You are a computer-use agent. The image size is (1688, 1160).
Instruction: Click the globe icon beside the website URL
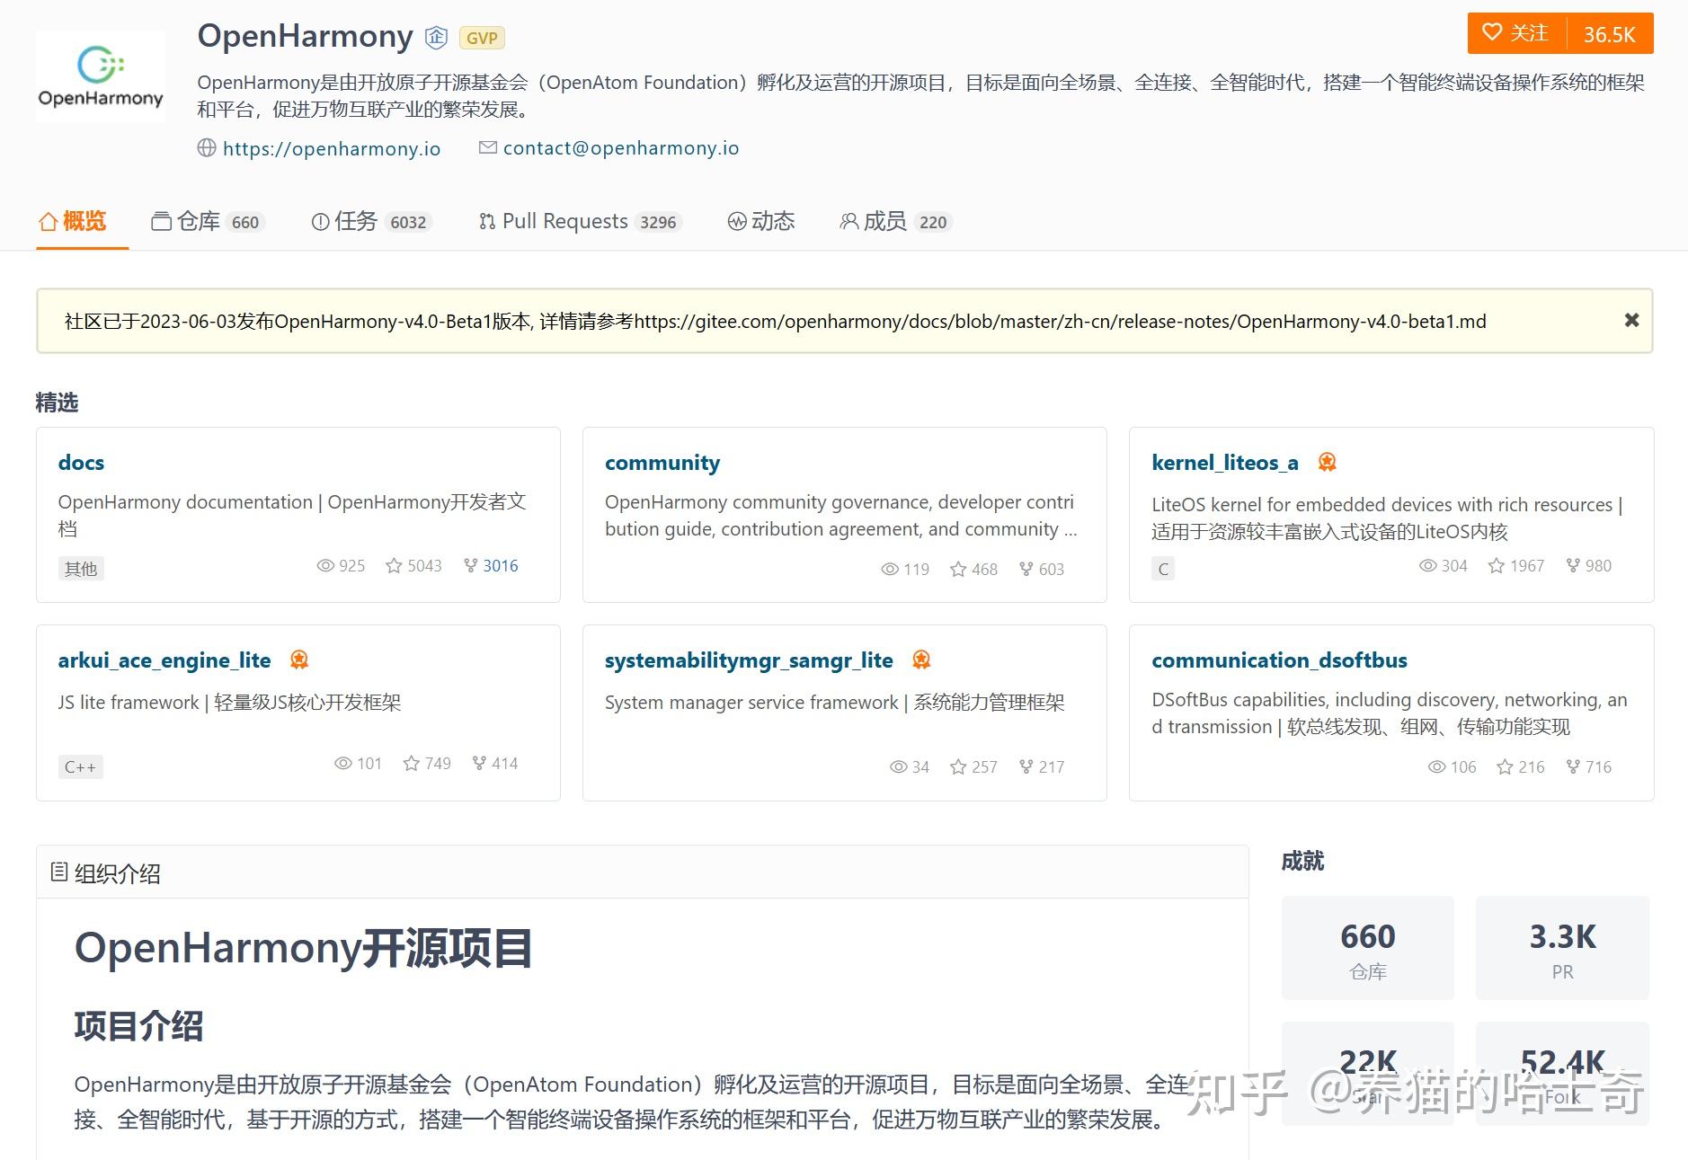pos(206,147)
